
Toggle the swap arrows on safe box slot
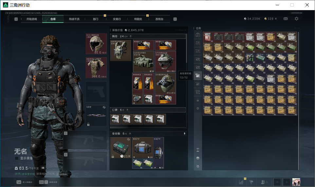coord(128,139)
